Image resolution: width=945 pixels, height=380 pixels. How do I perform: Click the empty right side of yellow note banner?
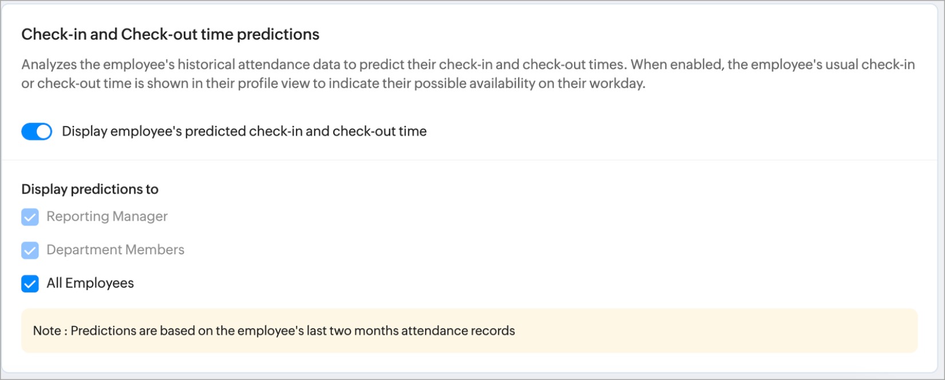point(744,331)
